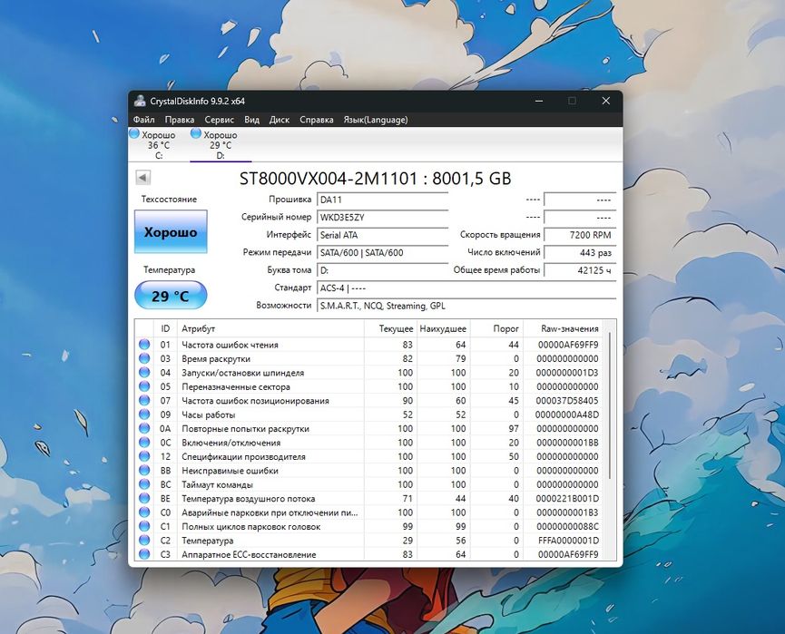Click the Прошивка field DA11

point(382,200)
